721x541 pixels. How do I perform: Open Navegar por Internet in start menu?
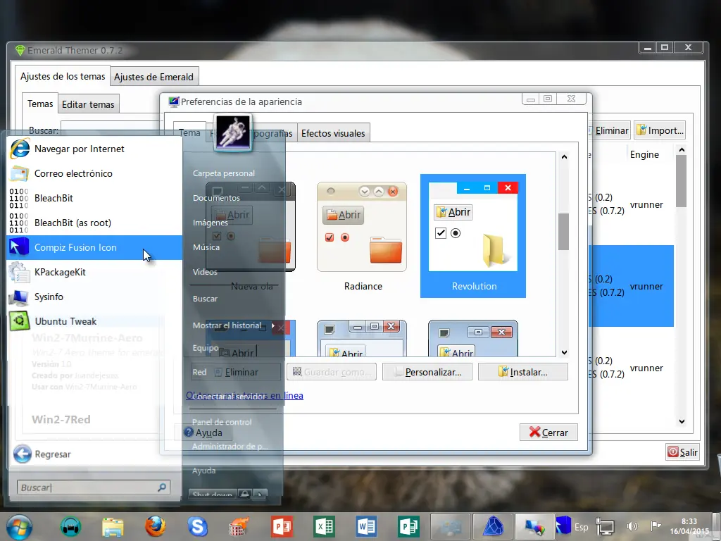(94, 149)
